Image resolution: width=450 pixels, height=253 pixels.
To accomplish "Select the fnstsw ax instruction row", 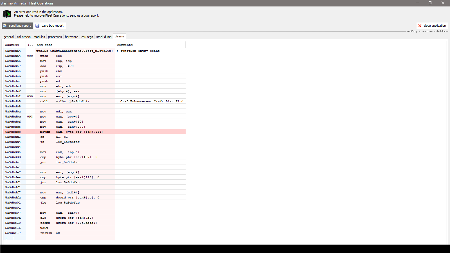I will [94, 233].
